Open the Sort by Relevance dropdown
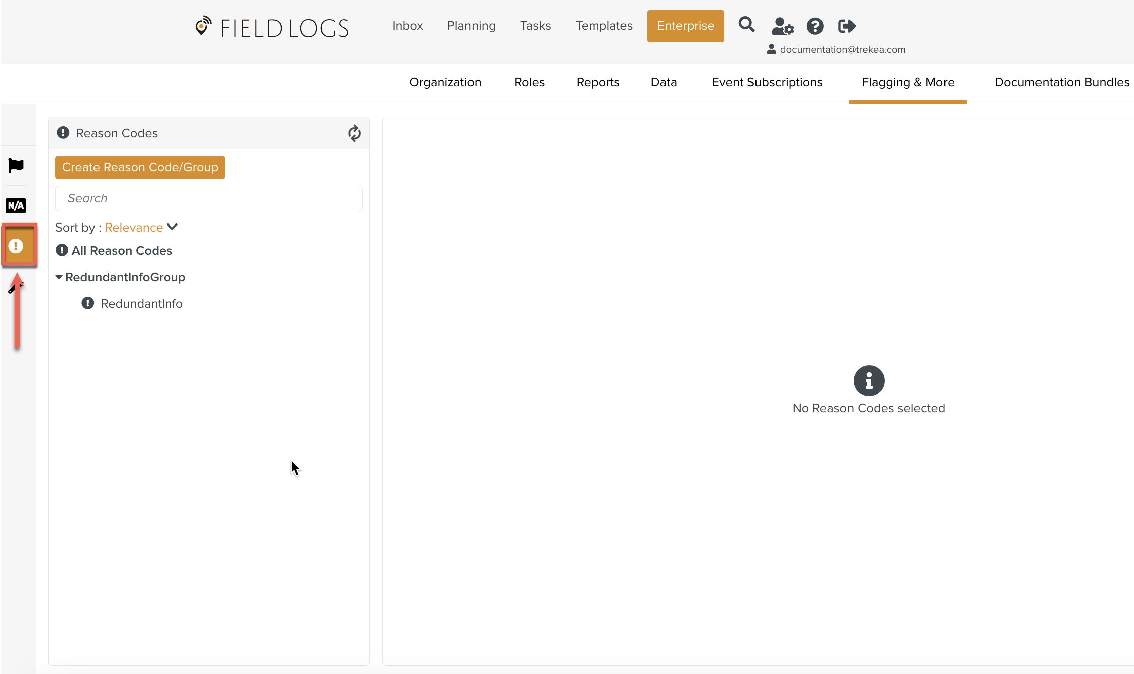Screen dimensions: 1134x674 pyautogui.click(x=141, y=228)
